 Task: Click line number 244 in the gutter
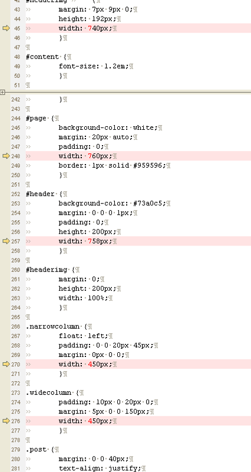click(x=16, y=119)
